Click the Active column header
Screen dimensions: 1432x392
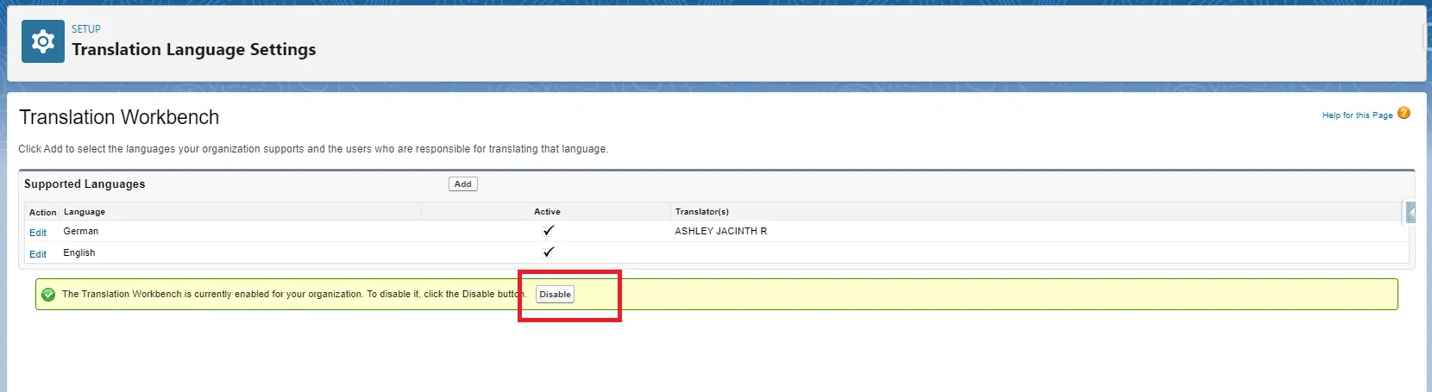click(x=547, y=212)
